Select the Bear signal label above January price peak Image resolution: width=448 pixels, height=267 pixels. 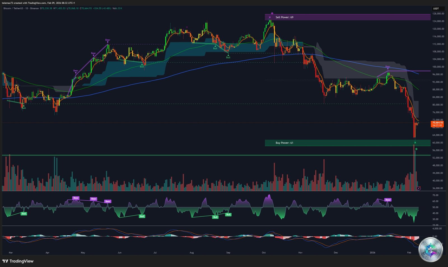click(388, 67)
